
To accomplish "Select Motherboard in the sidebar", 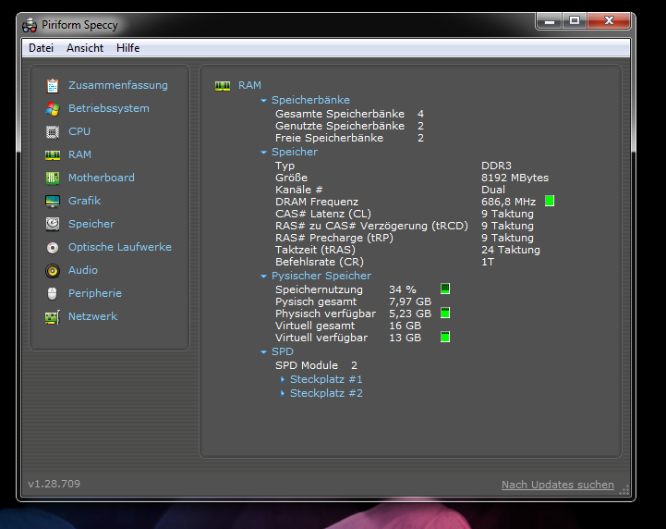I will [102, 178].
